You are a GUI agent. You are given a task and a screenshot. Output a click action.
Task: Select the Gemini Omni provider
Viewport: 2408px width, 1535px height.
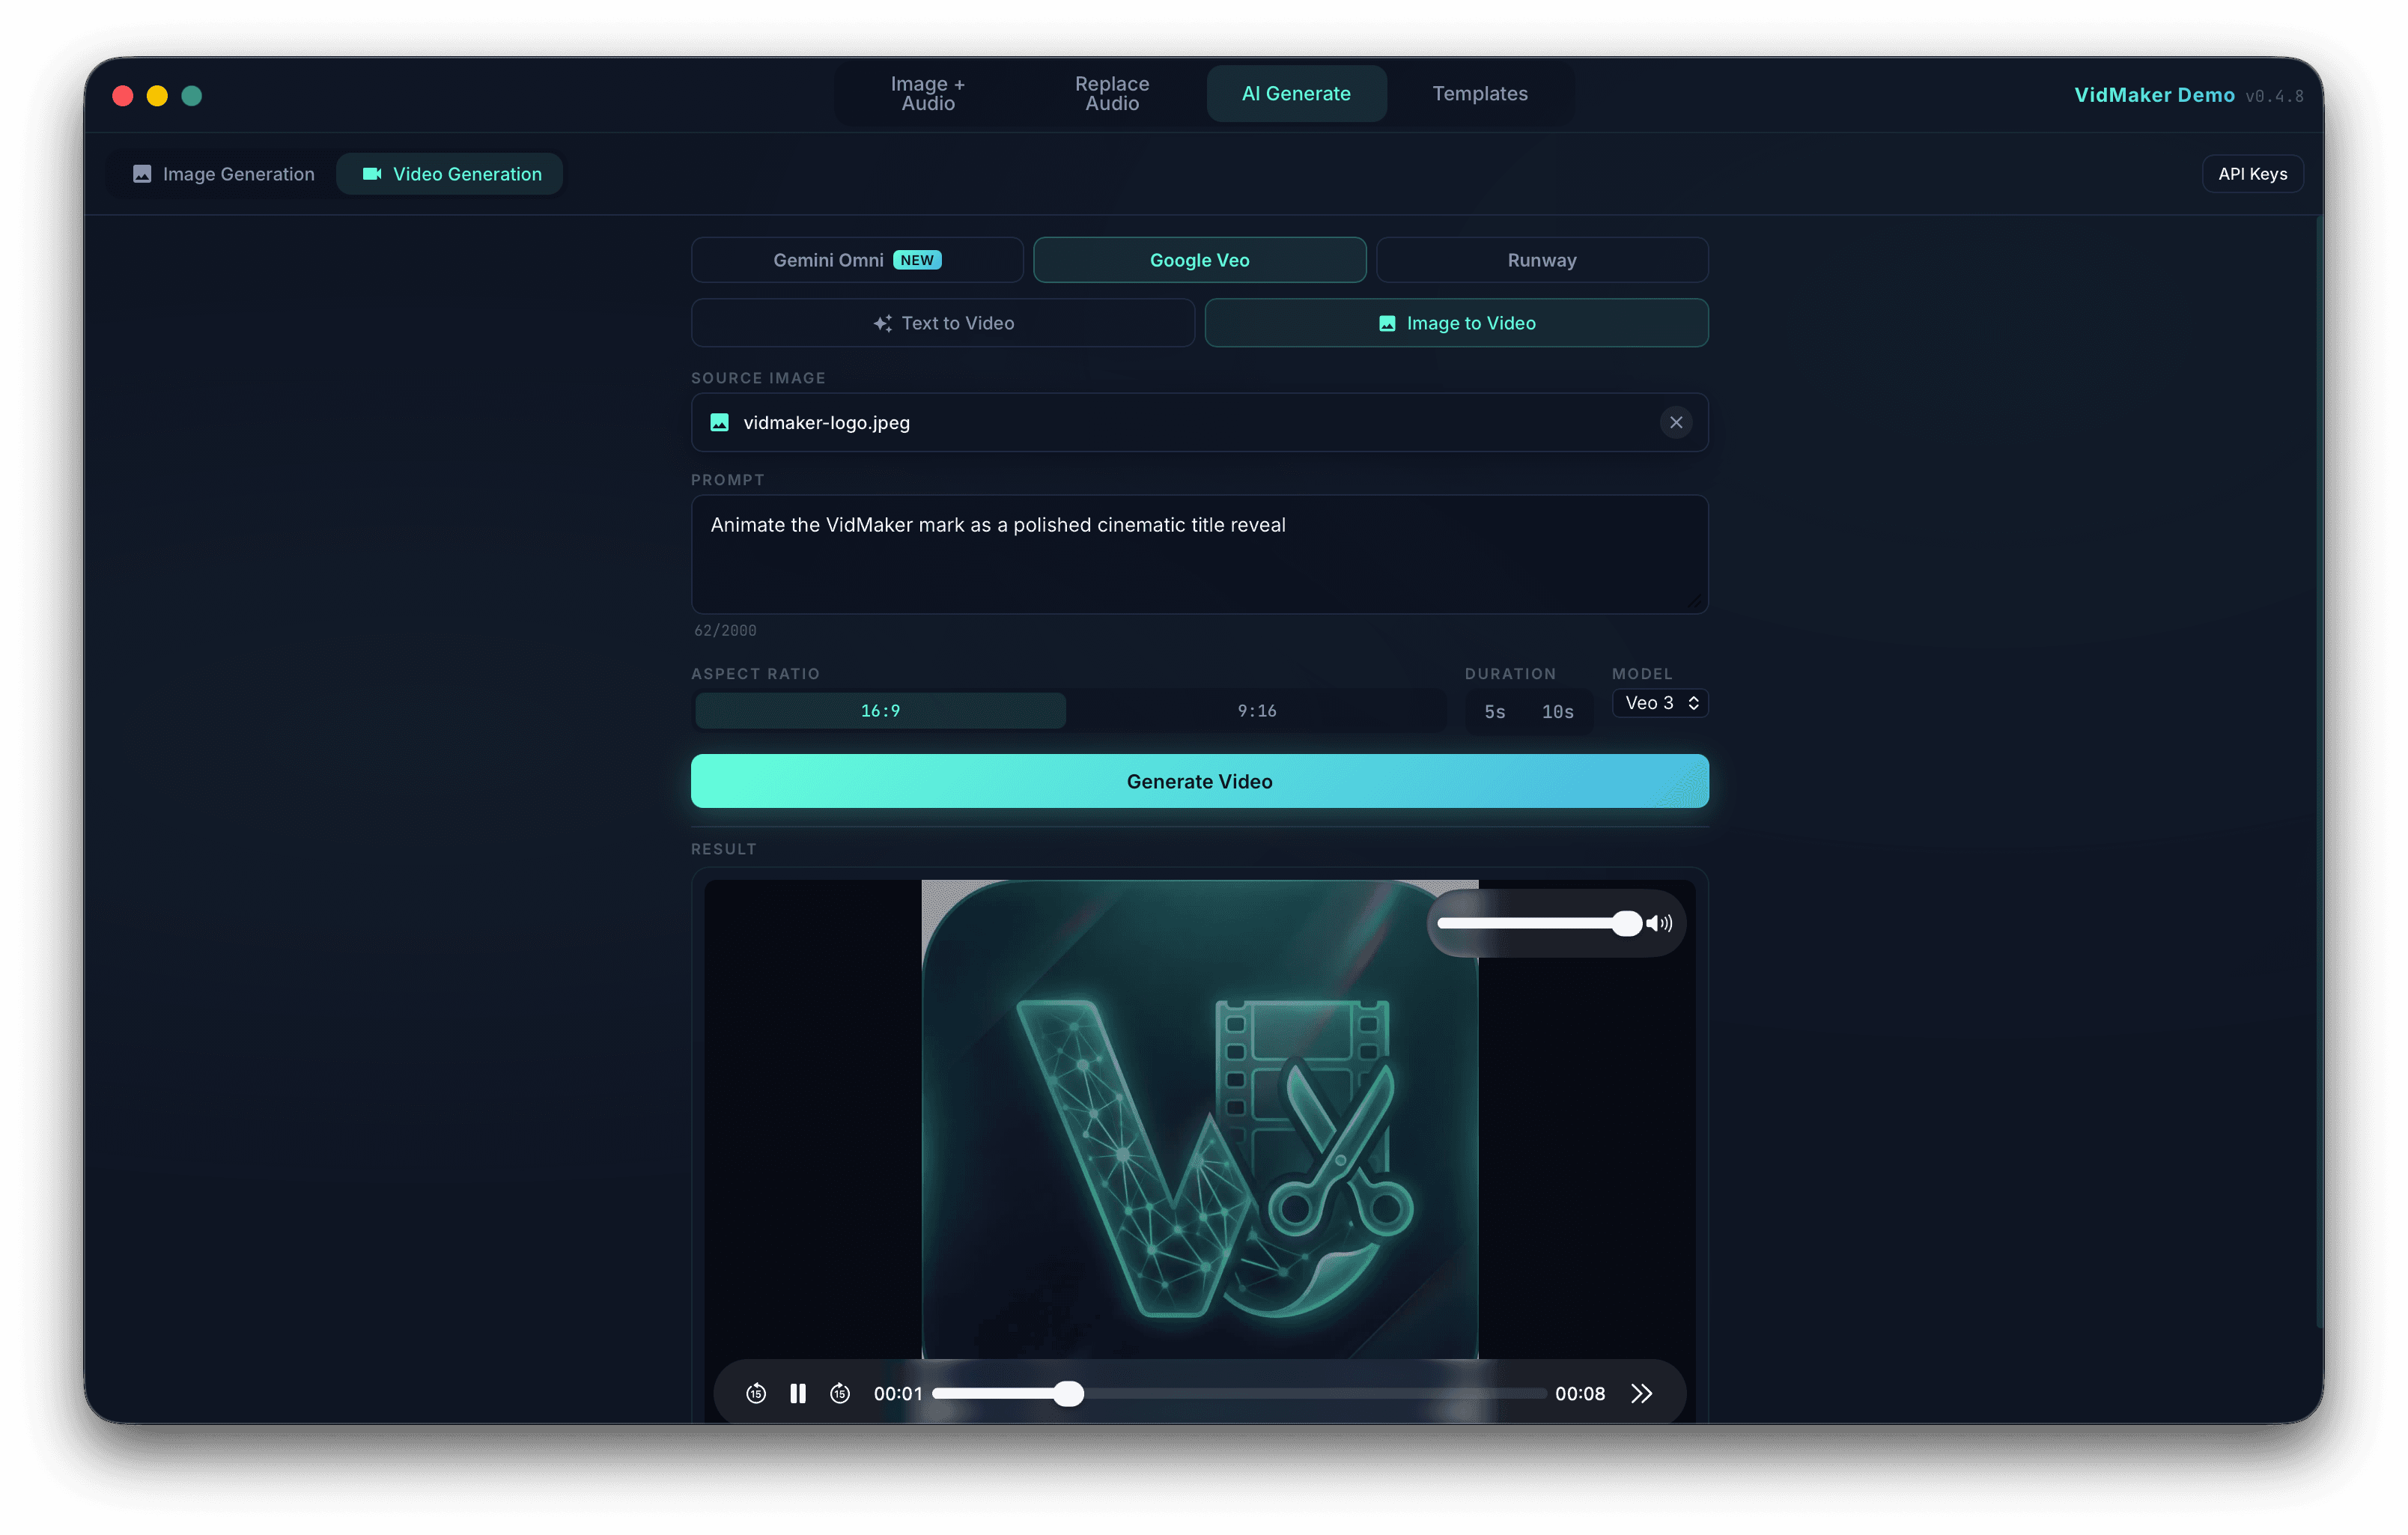click(x=857, y=260)
